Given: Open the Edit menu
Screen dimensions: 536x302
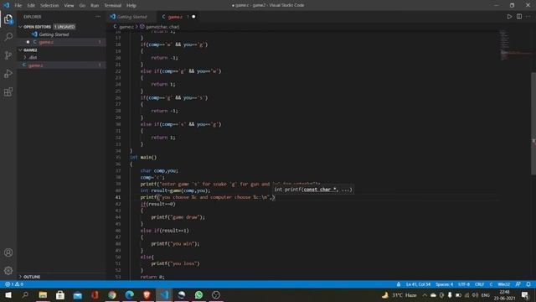Looking at the screenshot, I should 31,6.
